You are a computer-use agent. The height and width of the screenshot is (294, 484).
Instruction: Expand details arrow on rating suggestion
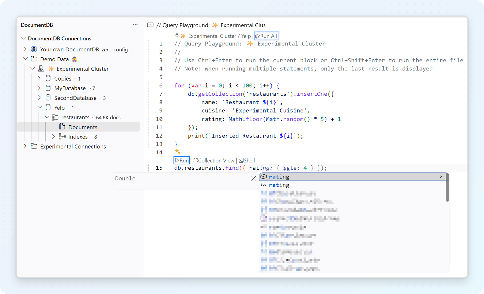[441, 176]
